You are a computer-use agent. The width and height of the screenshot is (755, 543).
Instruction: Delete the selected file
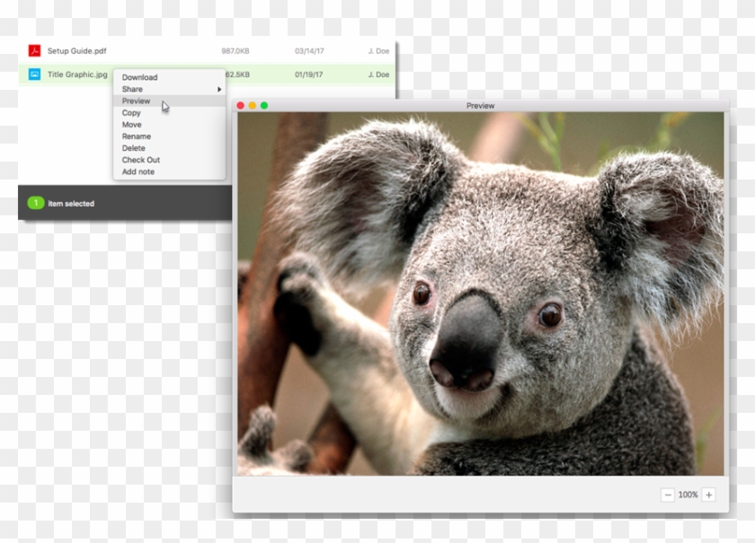click(x=133, y=147)
